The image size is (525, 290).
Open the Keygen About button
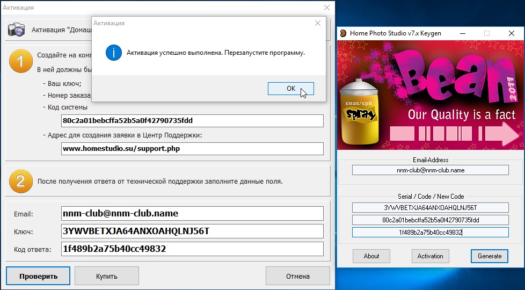pos(371,256)
